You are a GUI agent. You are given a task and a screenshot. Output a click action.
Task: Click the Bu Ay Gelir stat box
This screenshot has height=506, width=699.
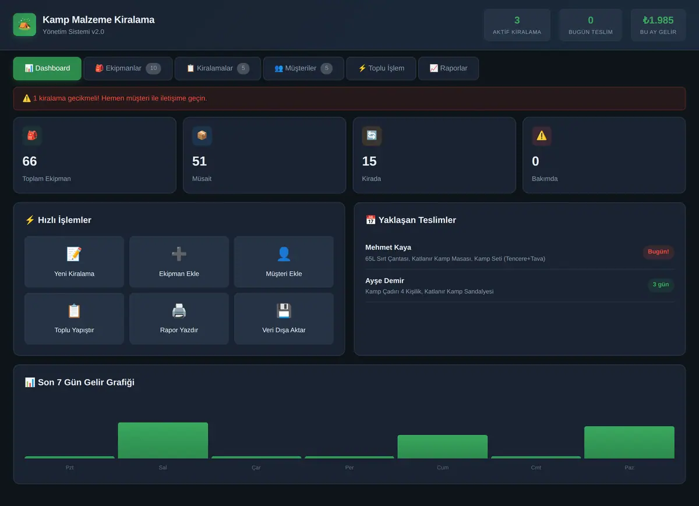pyautogui.click(x=658, y=25)
